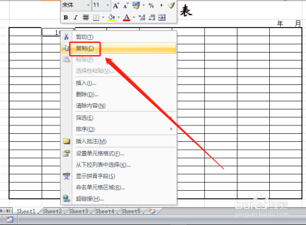The height and width of the screenshot is (225, 306).
Task: Apply fill color with paint bucket
Action: click(111, 18)
